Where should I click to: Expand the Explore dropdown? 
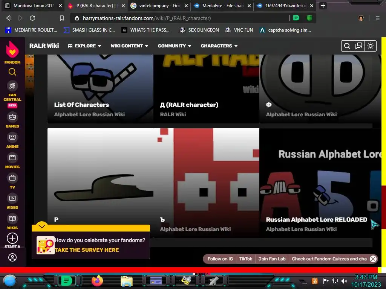84,46
